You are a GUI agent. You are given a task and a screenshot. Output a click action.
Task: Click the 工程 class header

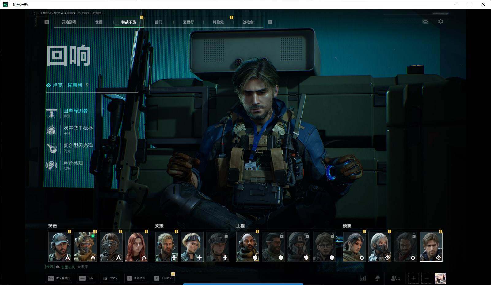click(240, 225)
